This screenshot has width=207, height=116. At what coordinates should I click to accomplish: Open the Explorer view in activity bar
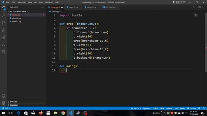coord(4,8)
